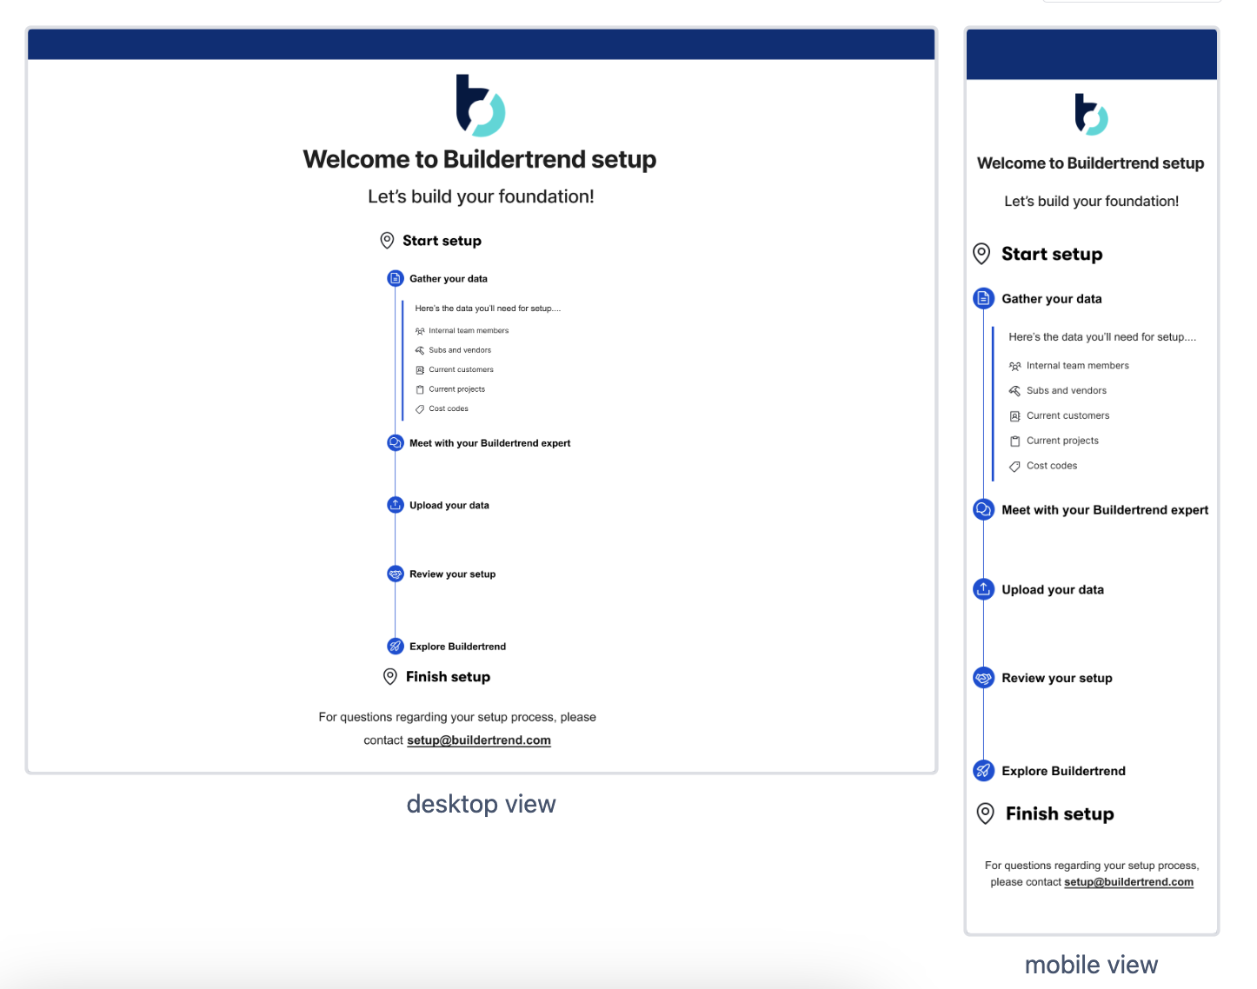Click Finish setup heading in mobile view
Image resolution: width=1257 pixels, height=989 pixels.
(1060, 813)
